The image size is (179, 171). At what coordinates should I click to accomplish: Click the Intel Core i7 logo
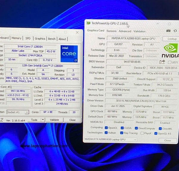pos(69,54)
